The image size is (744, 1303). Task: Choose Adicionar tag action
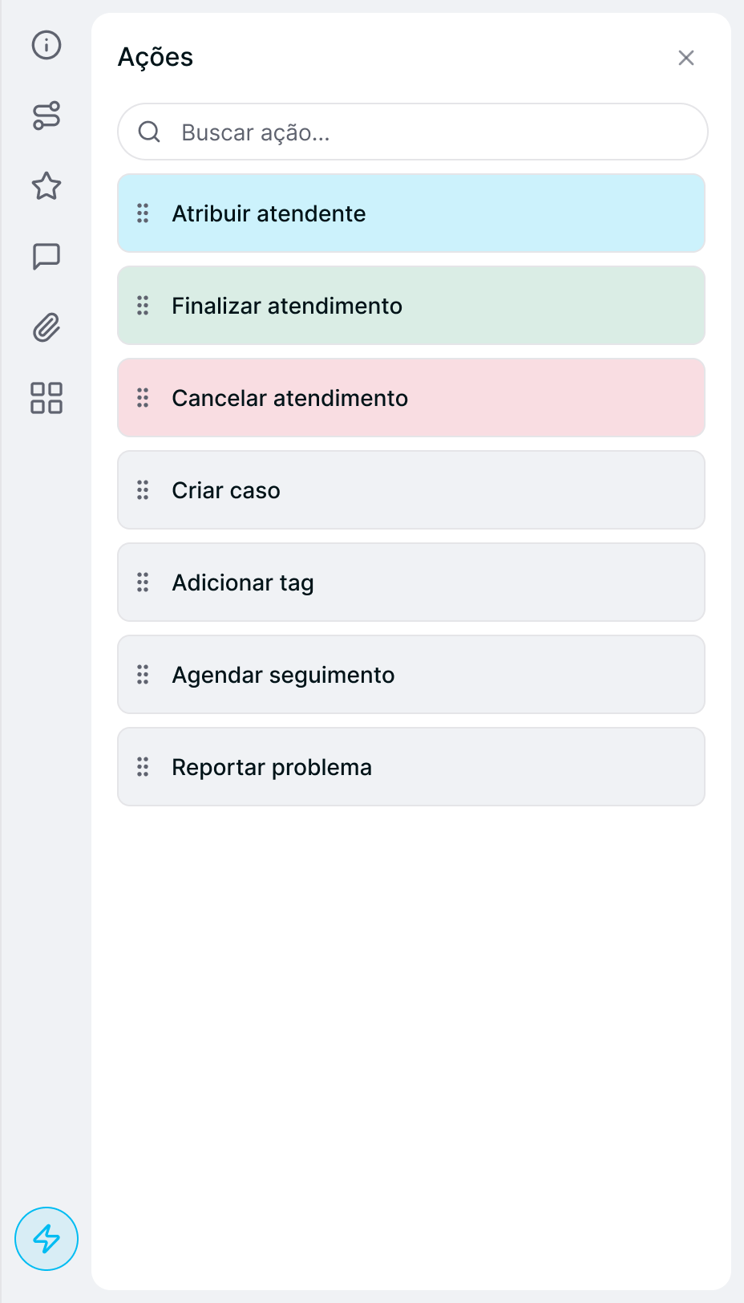(x=411, y=582)
